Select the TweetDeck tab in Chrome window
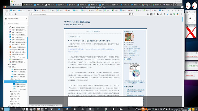Screen dimensions: 198x111 coord(17,5)
